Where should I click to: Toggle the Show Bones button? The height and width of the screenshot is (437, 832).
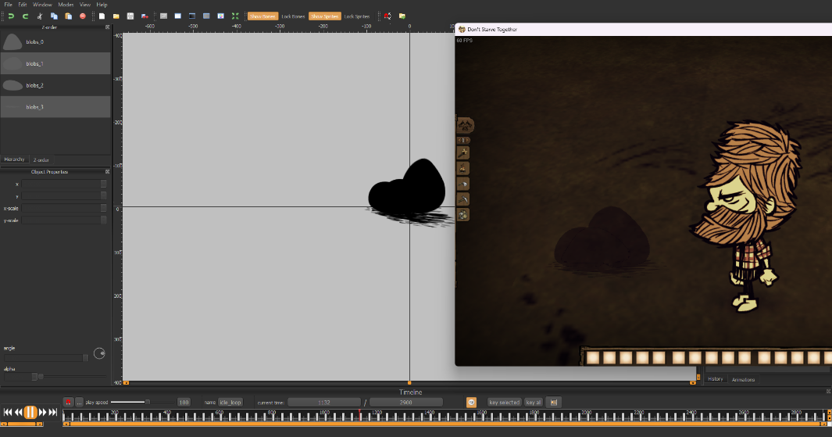point(262,16)
